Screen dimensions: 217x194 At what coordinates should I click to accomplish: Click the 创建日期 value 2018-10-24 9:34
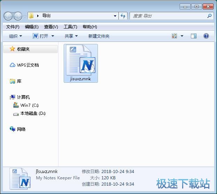tap(118, 184)
